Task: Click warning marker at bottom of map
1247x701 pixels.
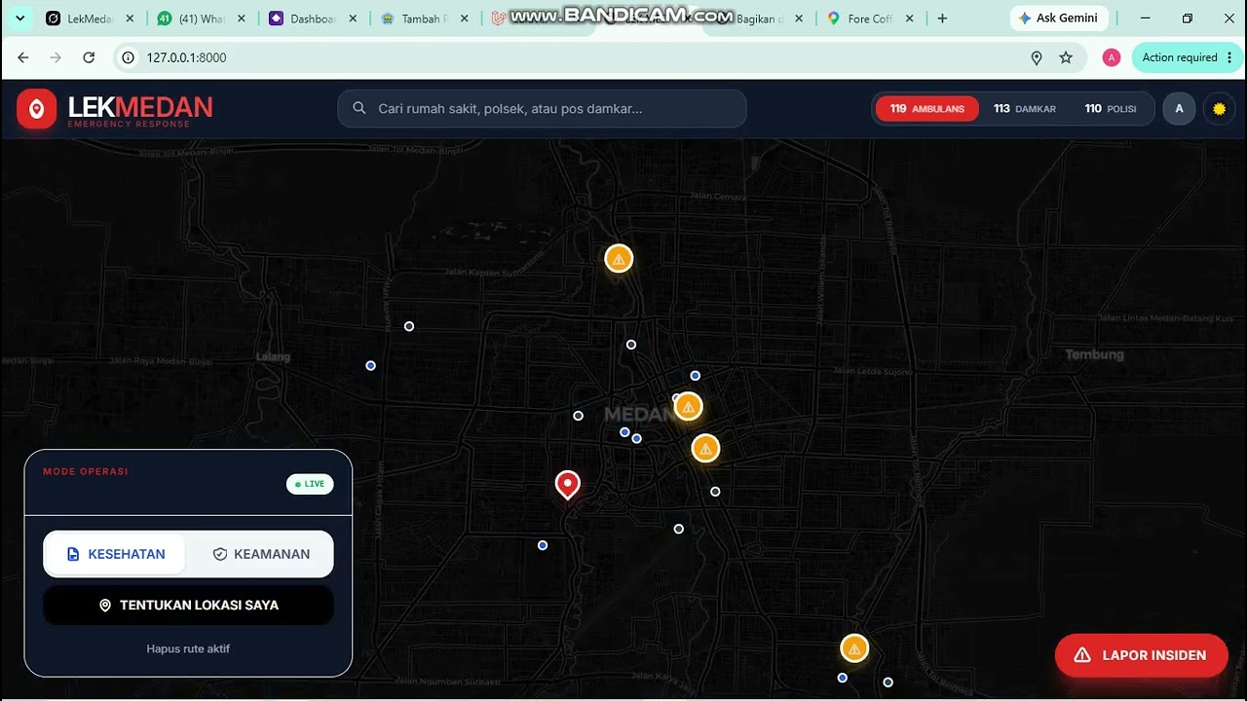Action: pyautogui.click(x=854, y=648)
